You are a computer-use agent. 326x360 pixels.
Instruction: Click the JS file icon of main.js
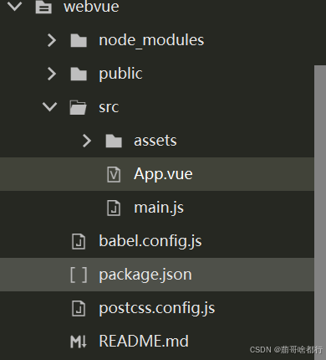click(114, 208)
